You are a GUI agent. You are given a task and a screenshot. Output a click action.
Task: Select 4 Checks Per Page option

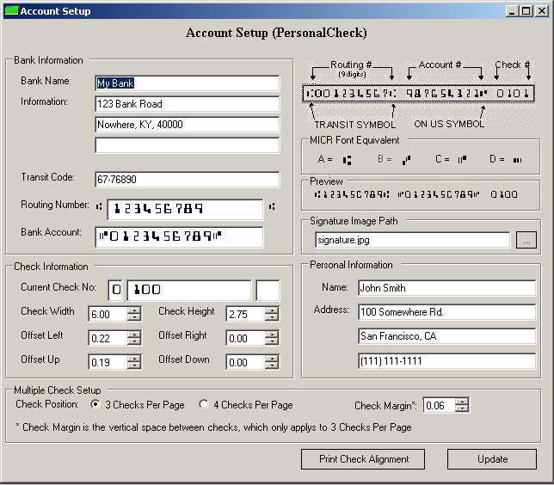(204, 405)
